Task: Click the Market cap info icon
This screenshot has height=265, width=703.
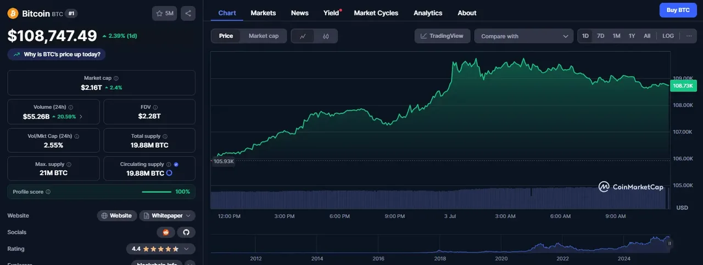Action: click(x=116, y=78)
